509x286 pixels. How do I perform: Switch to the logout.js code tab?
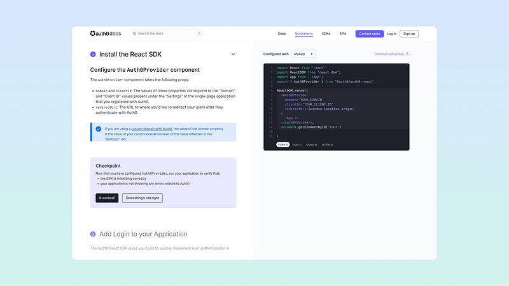point(311,145)
